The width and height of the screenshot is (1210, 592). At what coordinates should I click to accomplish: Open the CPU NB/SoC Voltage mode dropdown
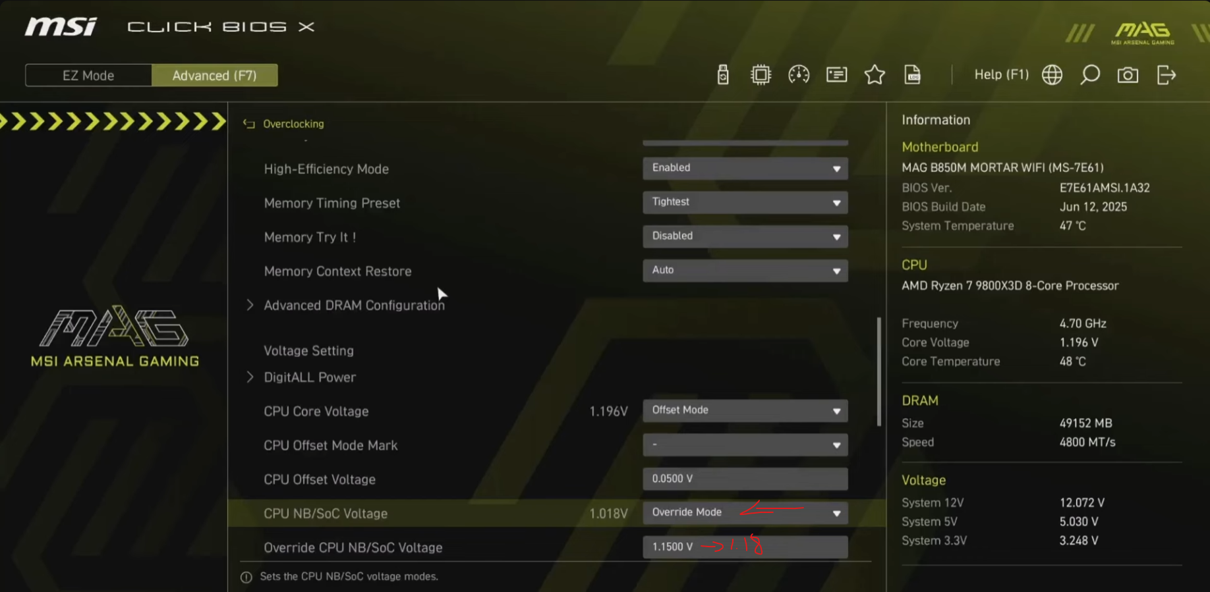click(745, 513)
